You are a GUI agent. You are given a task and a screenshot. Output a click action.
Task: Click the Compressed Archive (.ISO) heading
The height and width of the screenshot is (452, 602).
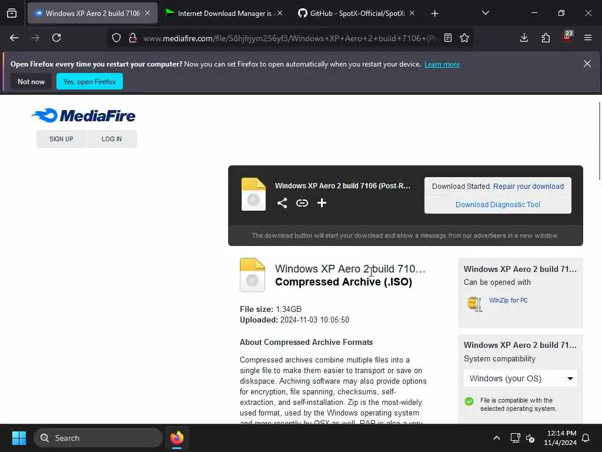tap(343, 282)
